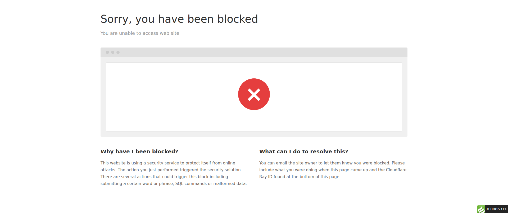Click the 'SQL commands' phrase in the text
508x213 pixels.
(191, 183)
